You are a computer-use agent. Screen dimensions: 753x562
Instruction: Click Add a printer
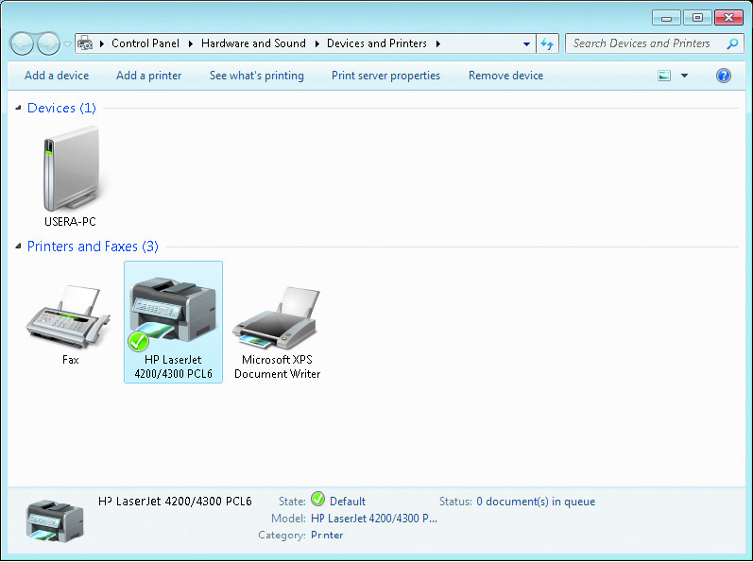[149, 76]
